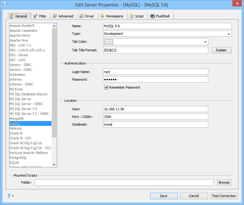Click the Filter tab funnel icon
The height and width of the screenshot is (205, 244).
point(35,16)
